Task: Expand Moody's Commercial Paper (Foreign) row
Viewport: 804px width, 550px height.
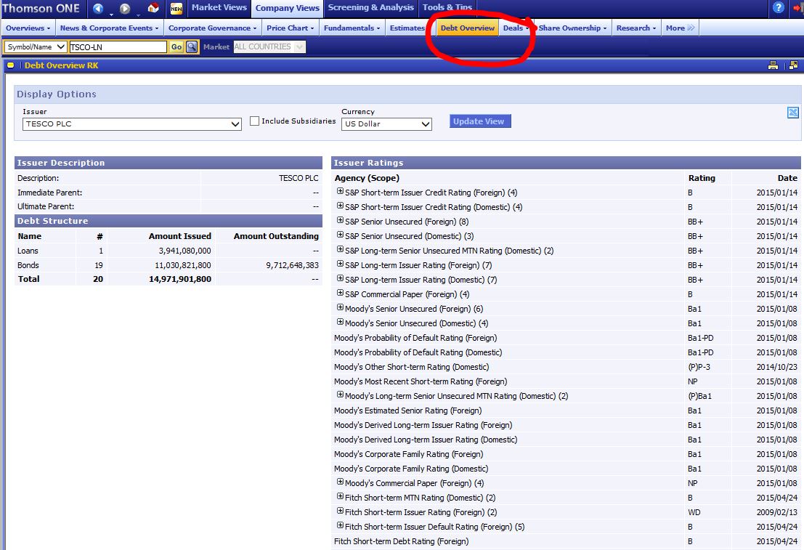Action: pos(340,482)
